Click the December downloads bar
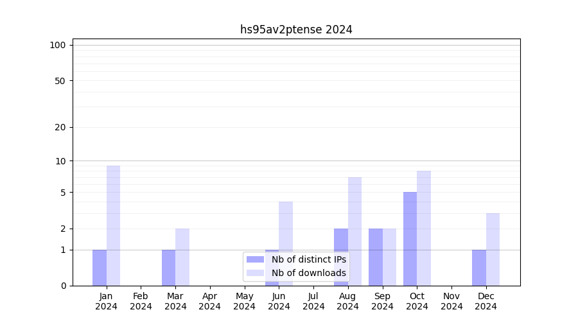The width and height of the screenshot is (578, 321). click(x=493, y=249)
